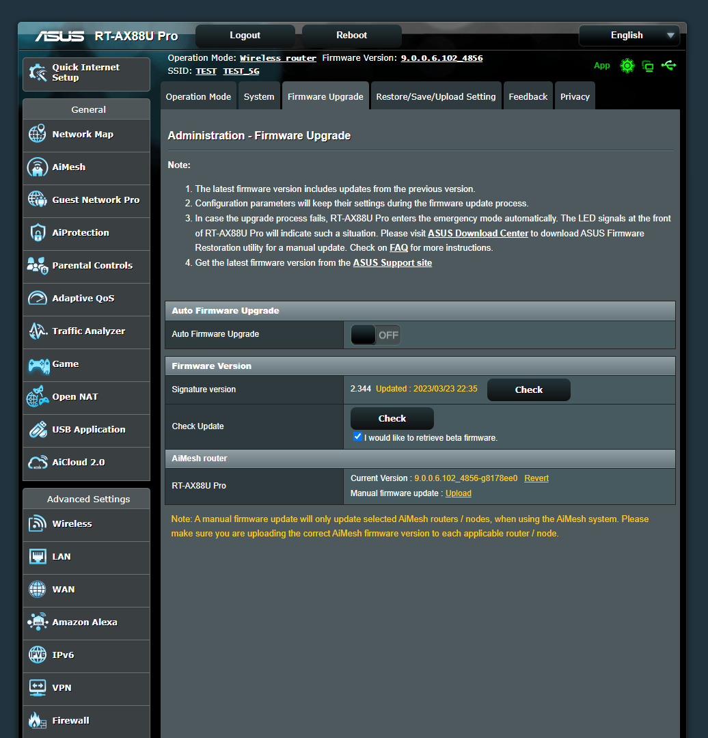708x738 pixels.
Task: Click the signature version 2.344 text
Action: [x=361, y=389]
